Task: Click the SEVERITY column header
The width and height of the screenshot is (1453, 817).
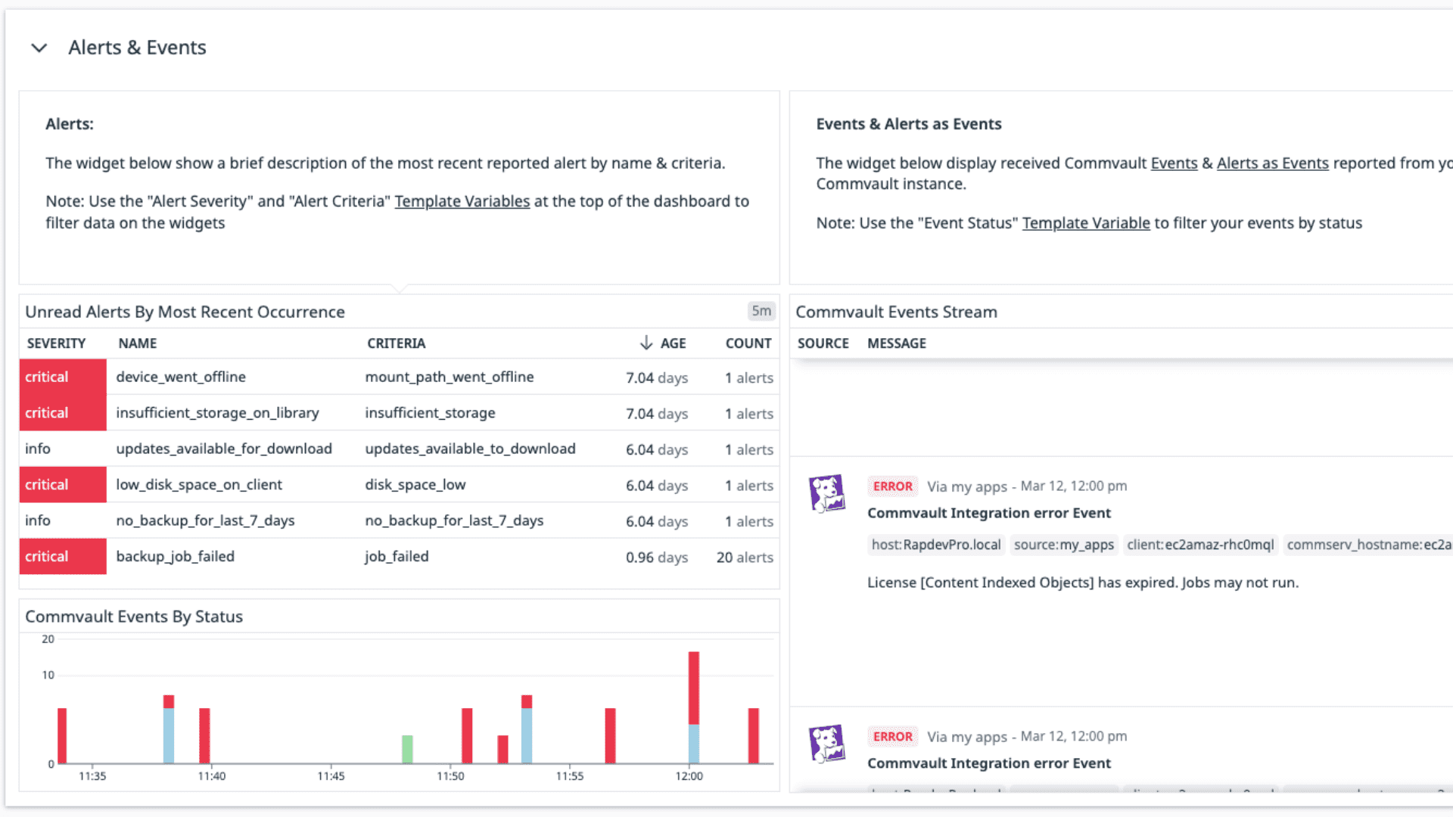Action: 56,343
